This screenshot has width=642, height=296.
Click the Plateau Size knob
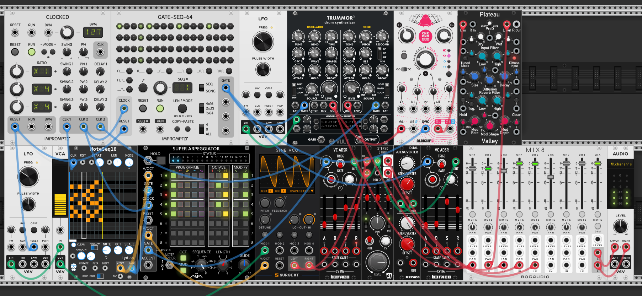(x=474, y=76)
